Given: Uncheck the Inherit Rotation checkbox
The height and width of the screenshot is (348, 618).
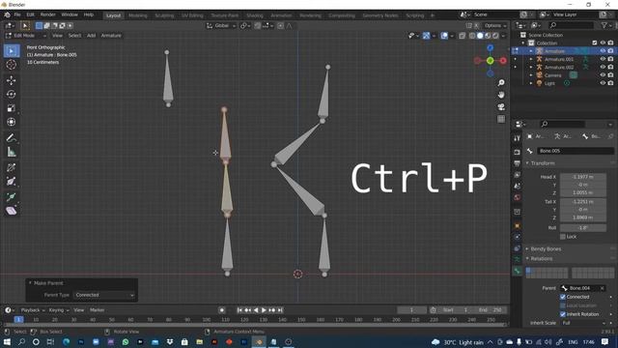Looking at the screenshot, I should coord(562,314).
